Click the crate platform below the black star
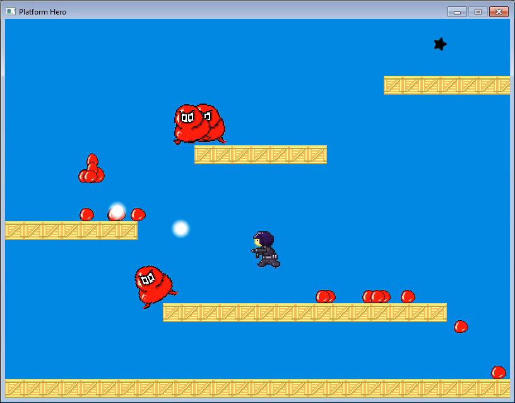The width and height of the screenshot is (515, 403). (x=447, y=85)
